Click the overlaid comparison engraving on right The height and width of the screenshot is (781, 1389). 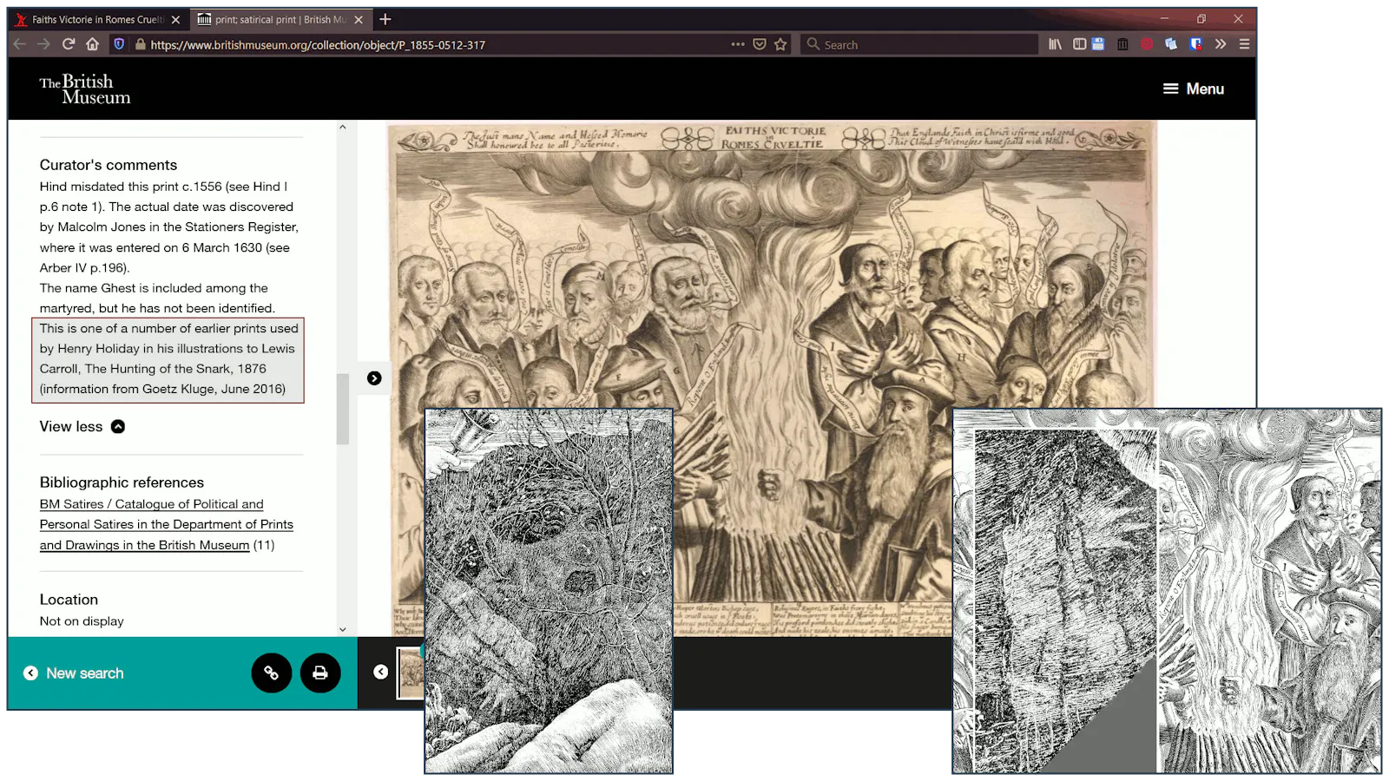tap(1167, 591)
